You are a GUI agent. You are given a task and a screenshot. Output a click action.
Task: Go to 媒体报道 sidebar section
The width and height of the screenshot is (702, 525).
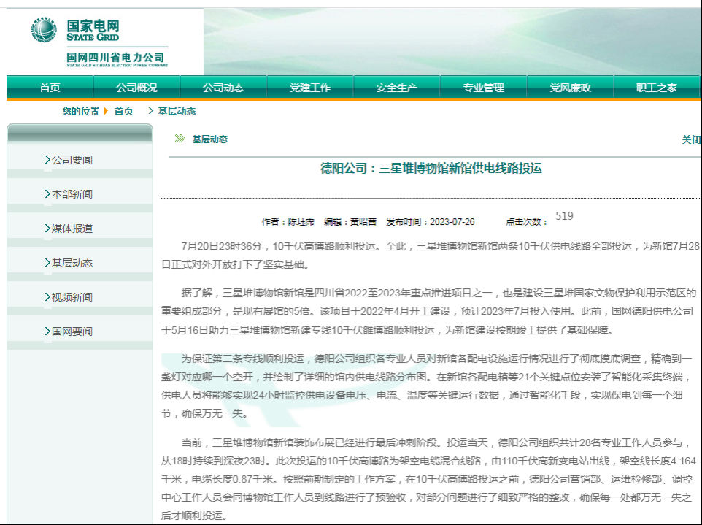click(x=72, y=229)
